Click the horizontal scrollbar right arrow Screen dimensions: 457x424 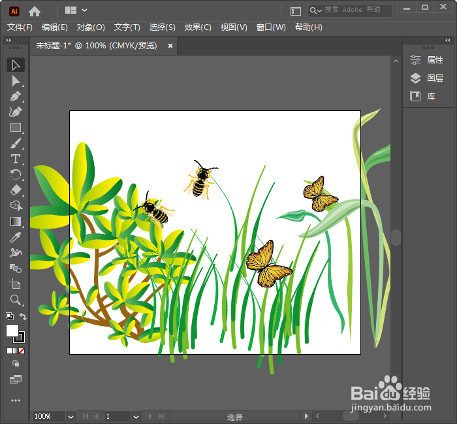385,416
